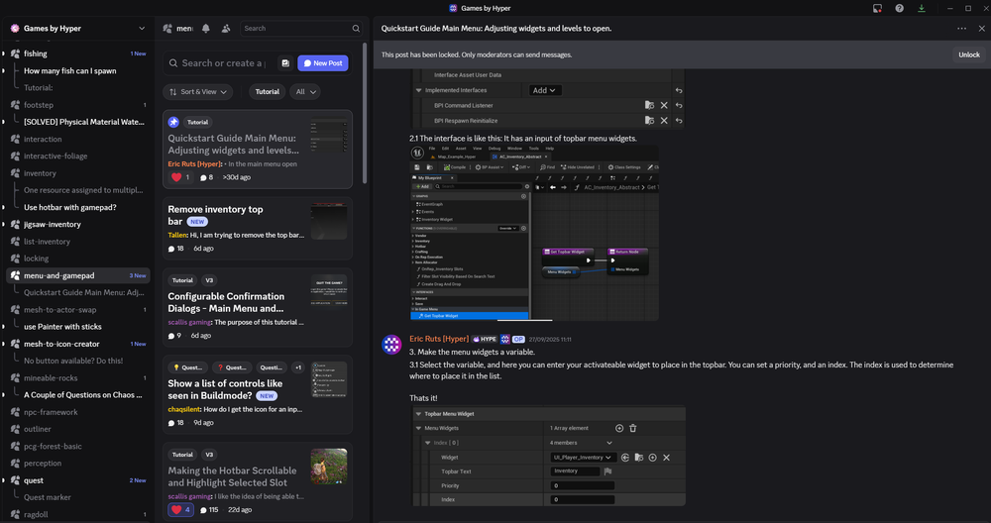Screen dimensions: 991x523
Task: Toggle heart reaction on Hotbar Scrollable post
Action: 180,510
